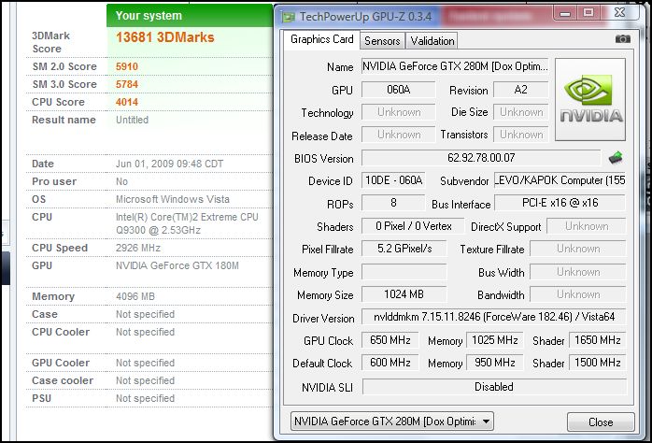The image size is (652, 443).
Task: Click the Device ID field 10DE - 060A
Action: tap(393, 180)
